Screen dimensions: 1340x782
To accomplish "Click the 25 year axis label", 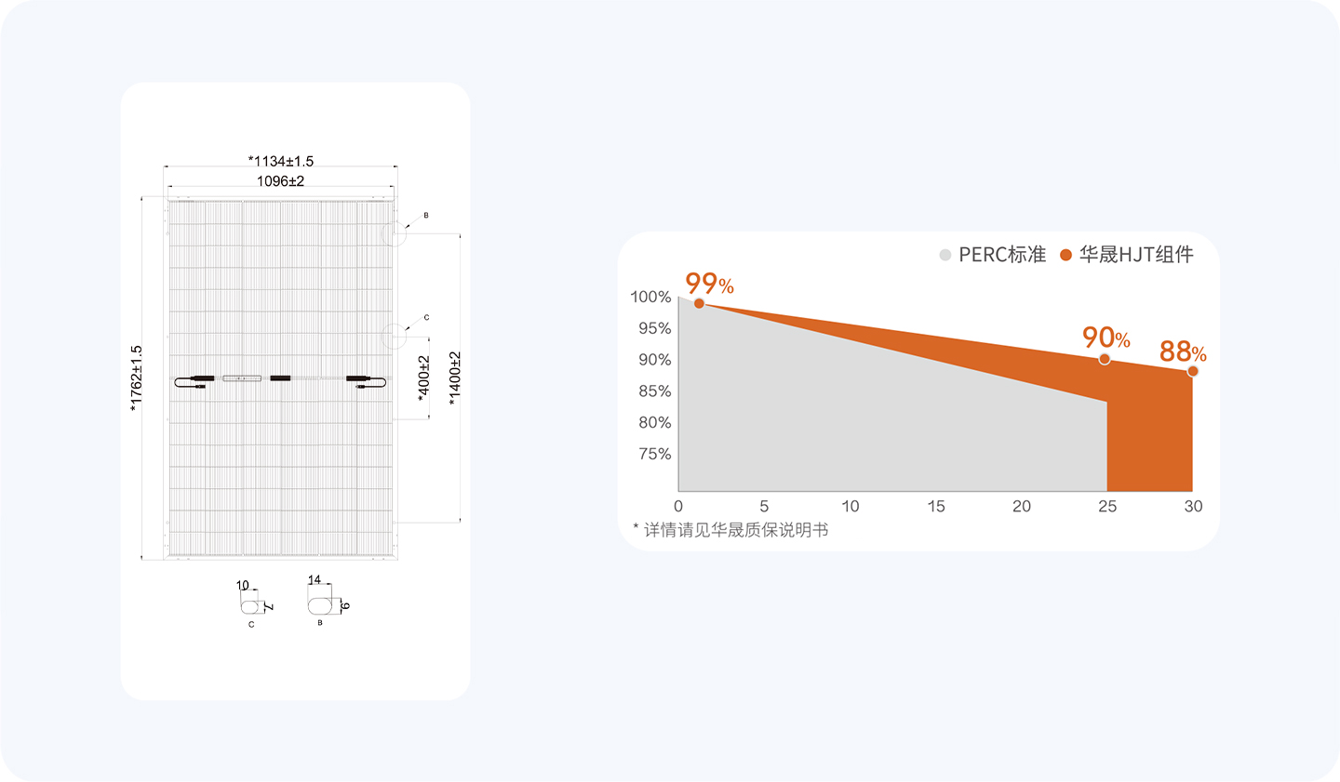I will 1107,507.
